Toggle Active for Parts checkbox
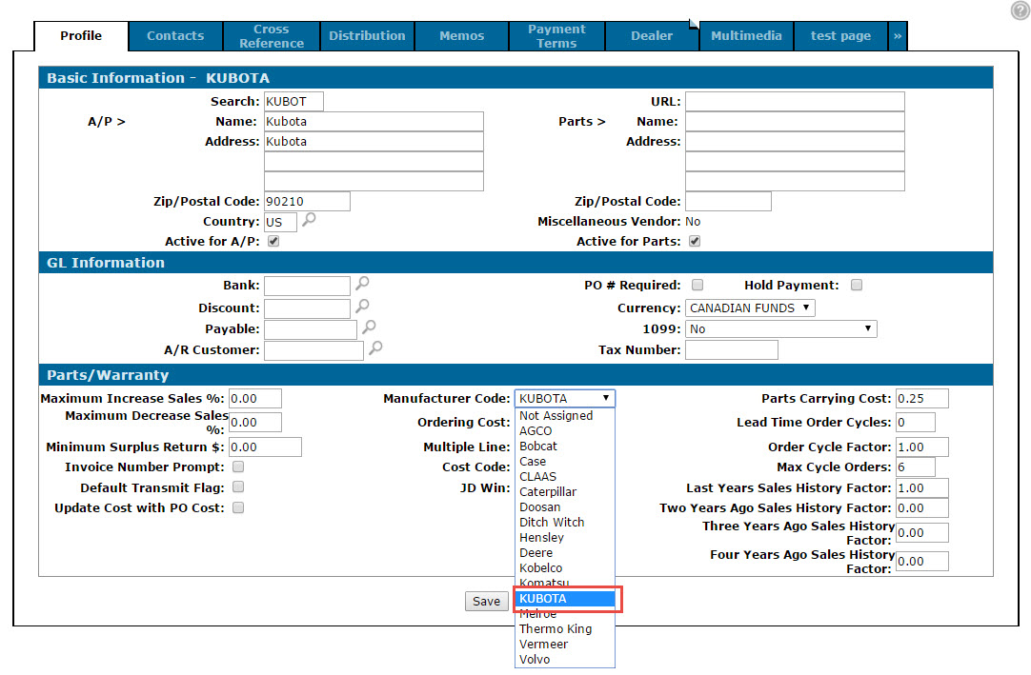 pyautogui.click(x=695, y=241)
